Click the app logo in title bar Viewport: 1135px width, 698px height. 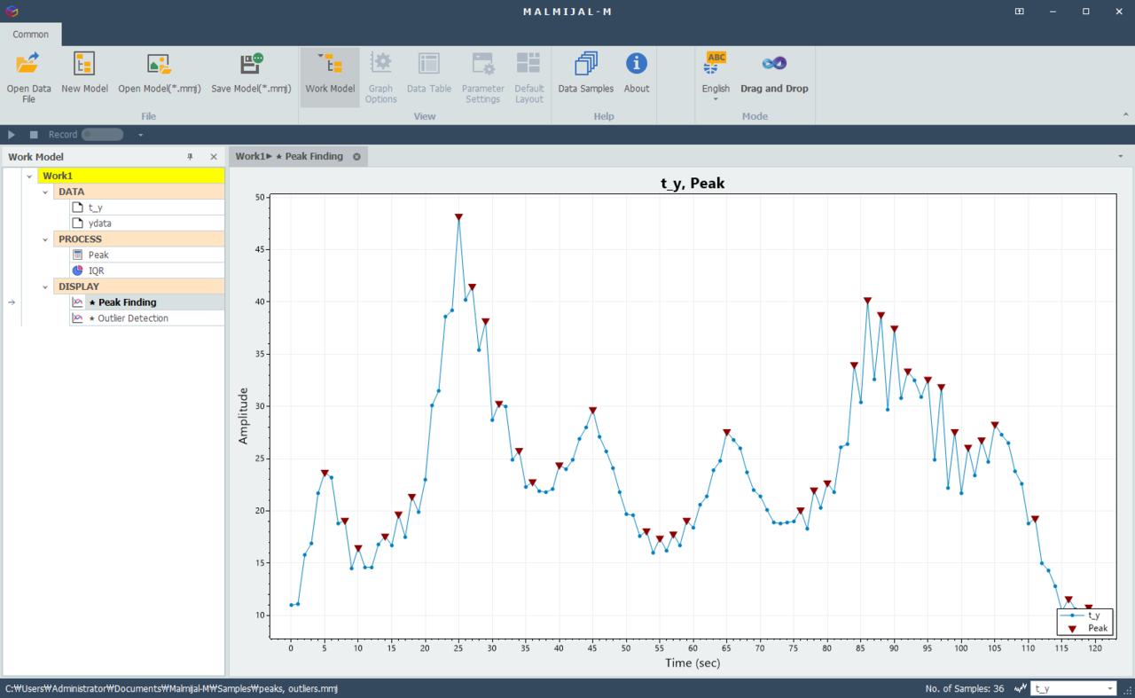point(11,12)
